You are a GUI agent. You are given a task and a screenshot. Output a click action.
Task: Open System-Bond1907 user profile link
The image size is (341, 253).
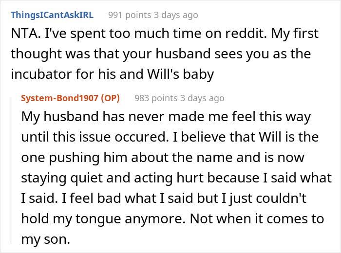(x=59, y=98)
